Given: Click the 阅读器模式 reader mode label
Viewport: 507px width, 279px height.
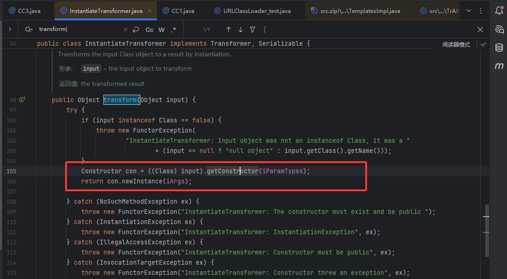Looking at the screenshot, I should pos(456,45).
